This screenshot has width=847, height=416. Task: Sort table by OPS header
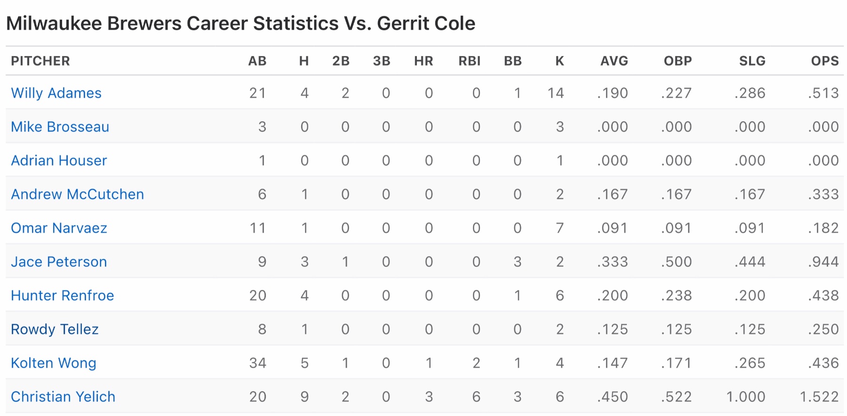click(x=824, y=61)
